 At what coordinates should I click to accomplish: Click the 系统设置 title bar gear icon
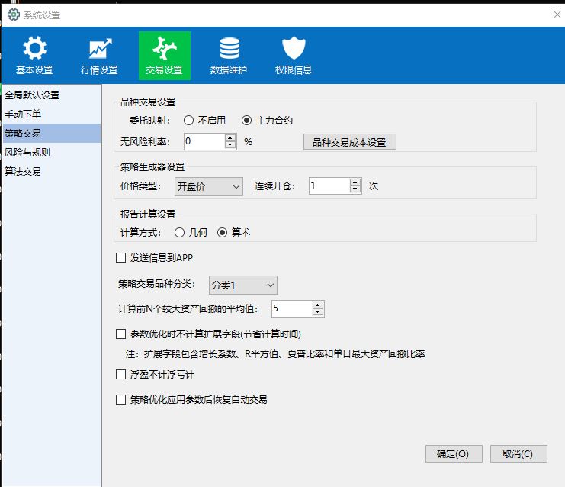pos(13,15)
